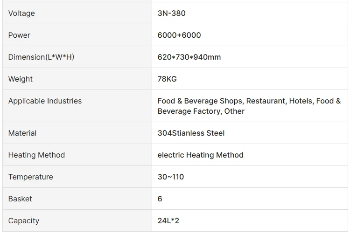350x234 pixels.
Task: Select the basket count value 6
Action: [160, 199]
